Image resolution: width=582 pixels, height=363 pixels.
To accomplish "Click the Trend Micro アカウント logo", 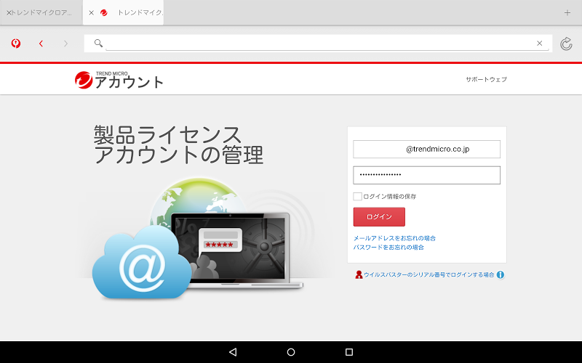I will click(x=119, y=80).
